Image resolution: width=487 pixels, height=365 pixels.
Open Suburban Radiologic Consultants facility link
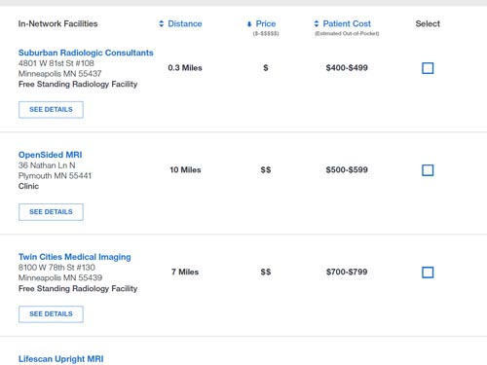(86, 53)
